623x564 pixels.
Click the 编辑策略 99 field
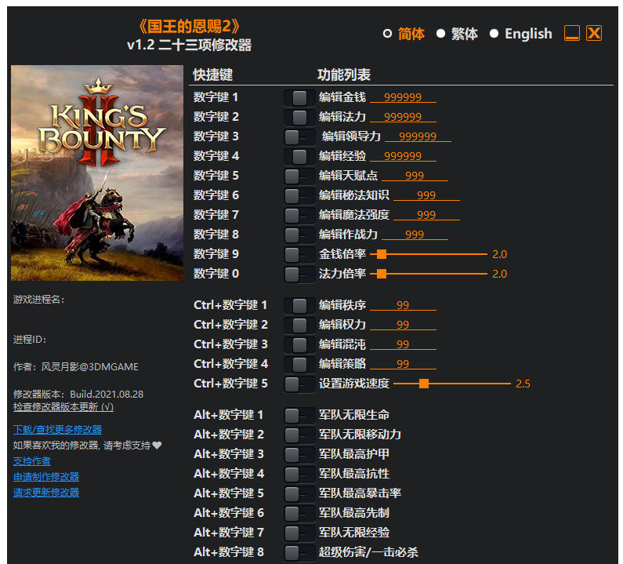[x=403, y=363]
